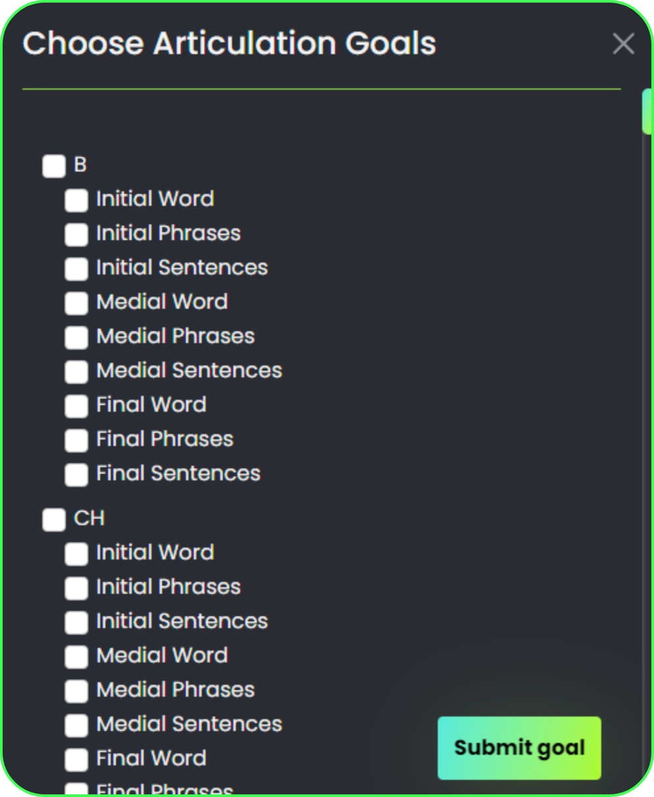
Task: Check Medial Sentences under CH
Action: [76, 726]
